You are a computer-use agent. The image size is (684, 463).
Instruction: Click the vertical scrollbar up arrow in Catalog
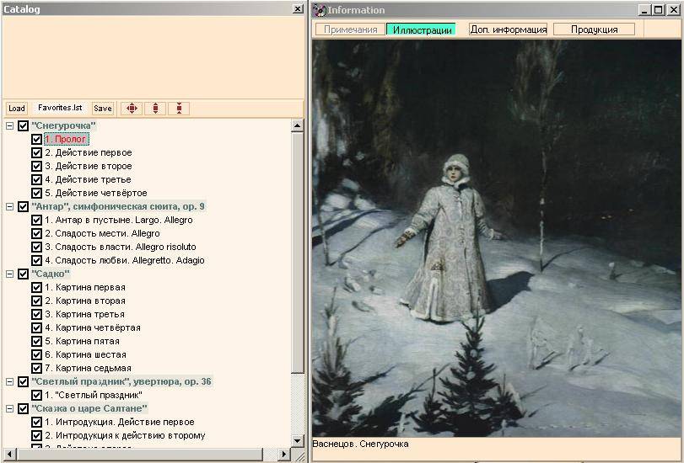pos(297,126)
